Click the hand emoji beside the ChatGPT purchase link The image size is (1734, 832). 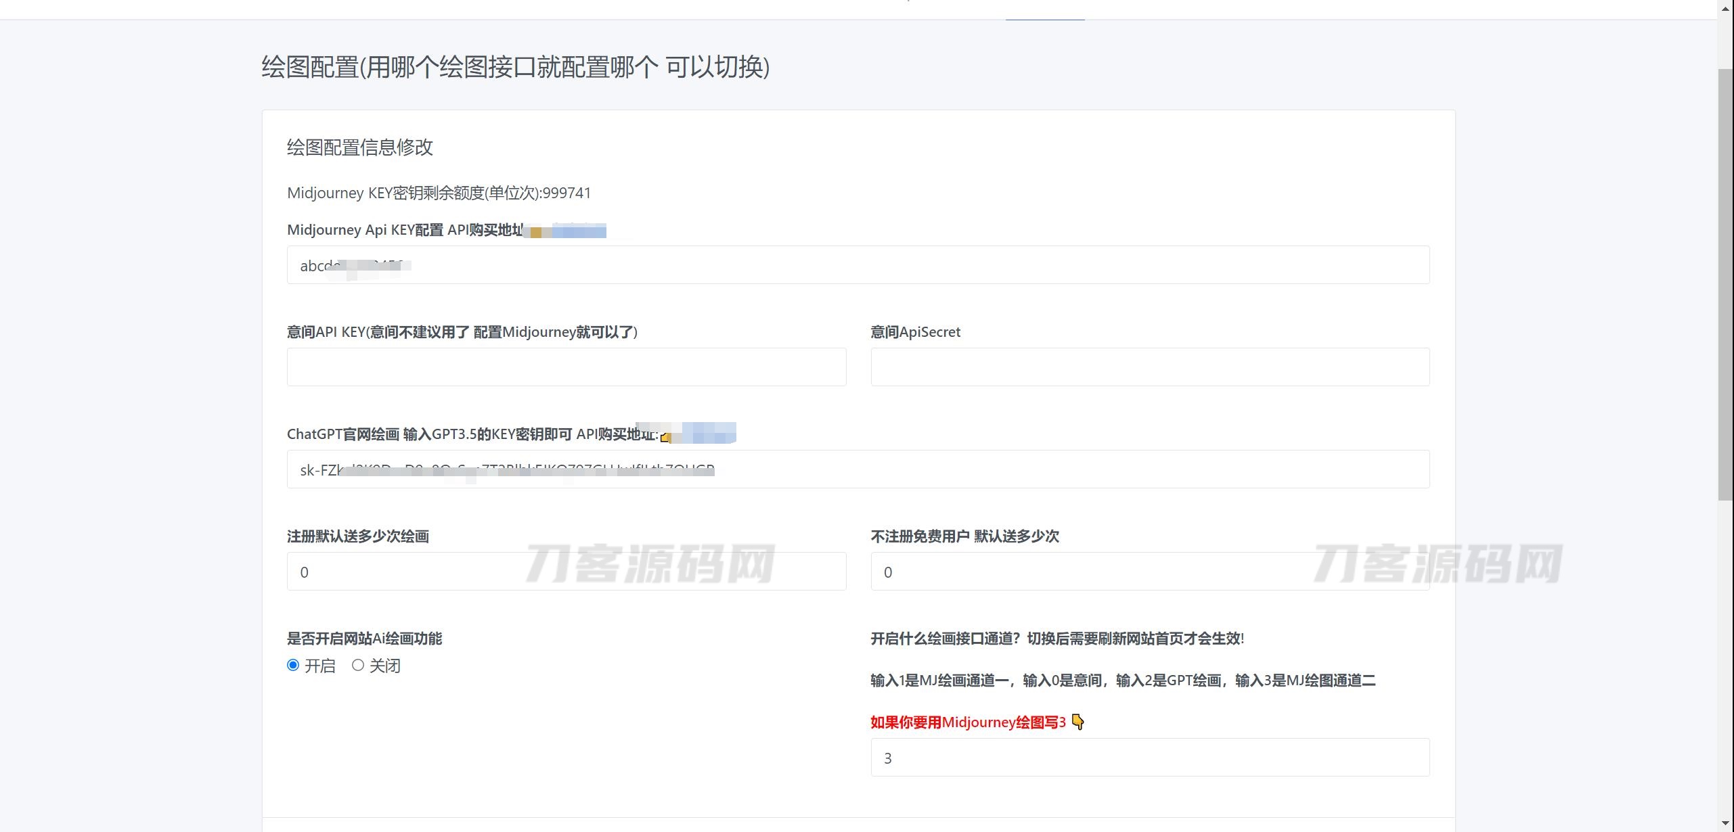pos(666,437)
